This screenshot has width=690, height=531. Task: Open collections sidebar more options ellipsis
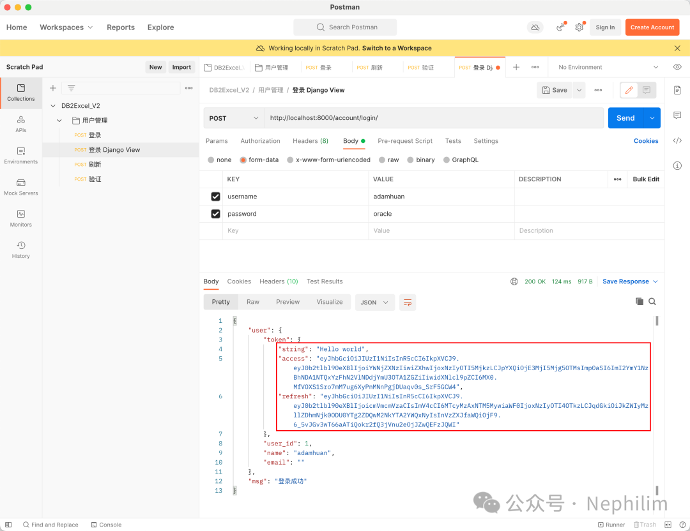(x=188, y=88)
